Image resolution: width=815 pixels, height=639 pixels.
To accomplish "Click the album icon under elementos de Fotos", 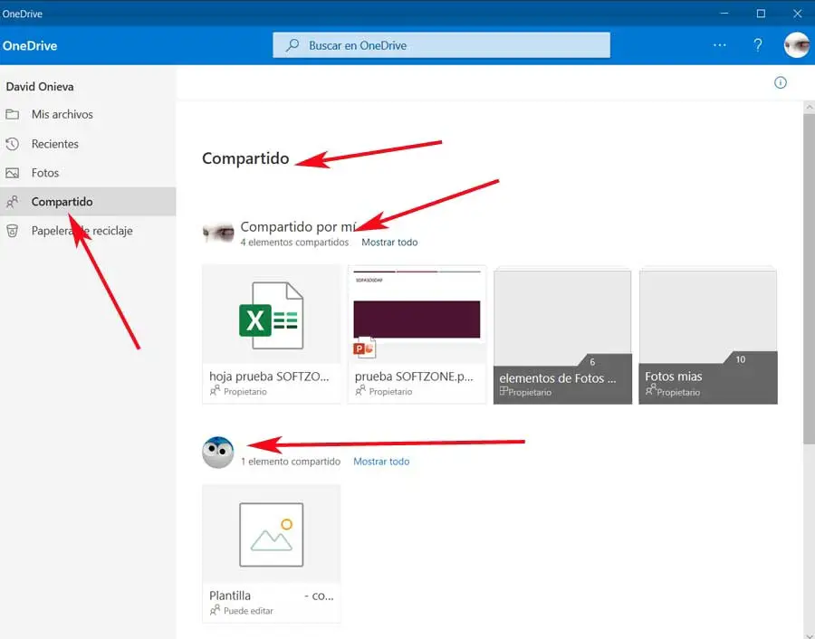I will pos(503,391).
